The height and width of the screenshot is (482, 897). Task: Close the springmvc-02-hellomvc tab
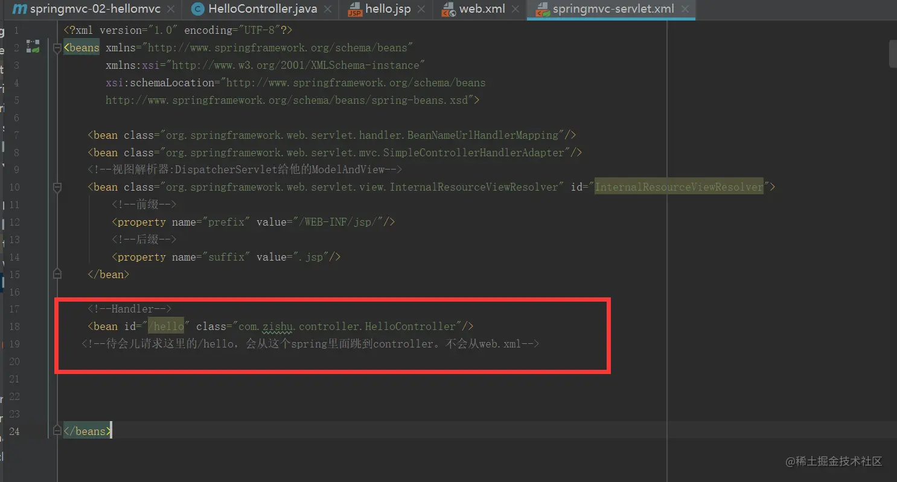click(x=171, y=10)
